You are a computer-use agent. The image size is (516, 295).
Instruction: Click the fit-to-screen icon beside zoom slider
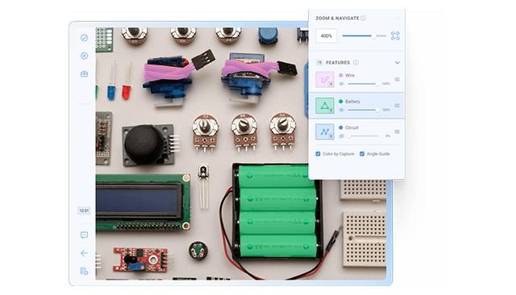click(x=395, y=35)
